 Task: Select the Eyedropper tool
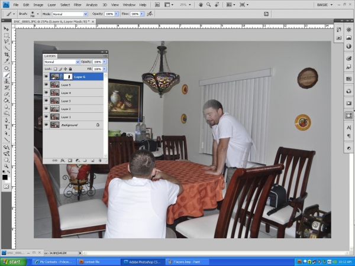(x=6, y=61)
